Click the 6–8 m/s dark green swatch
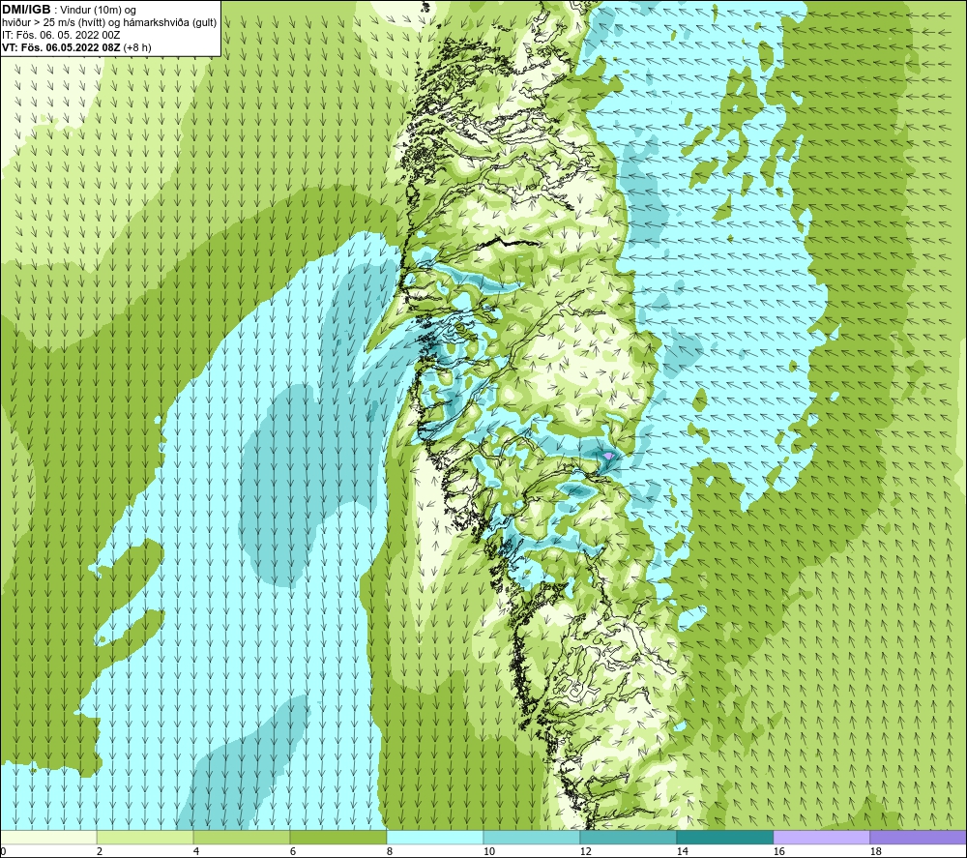The image size is (967, 858). 337,838
